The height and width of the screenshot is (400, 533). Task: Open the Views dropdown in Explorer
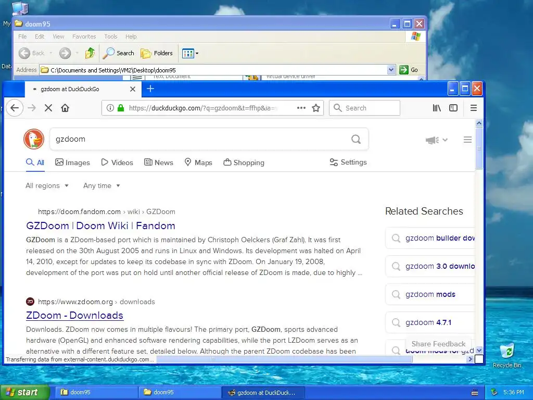[x=190, y=54]
